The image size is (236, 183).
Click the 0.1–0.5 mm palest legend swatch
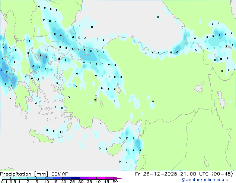pos(6,178)
